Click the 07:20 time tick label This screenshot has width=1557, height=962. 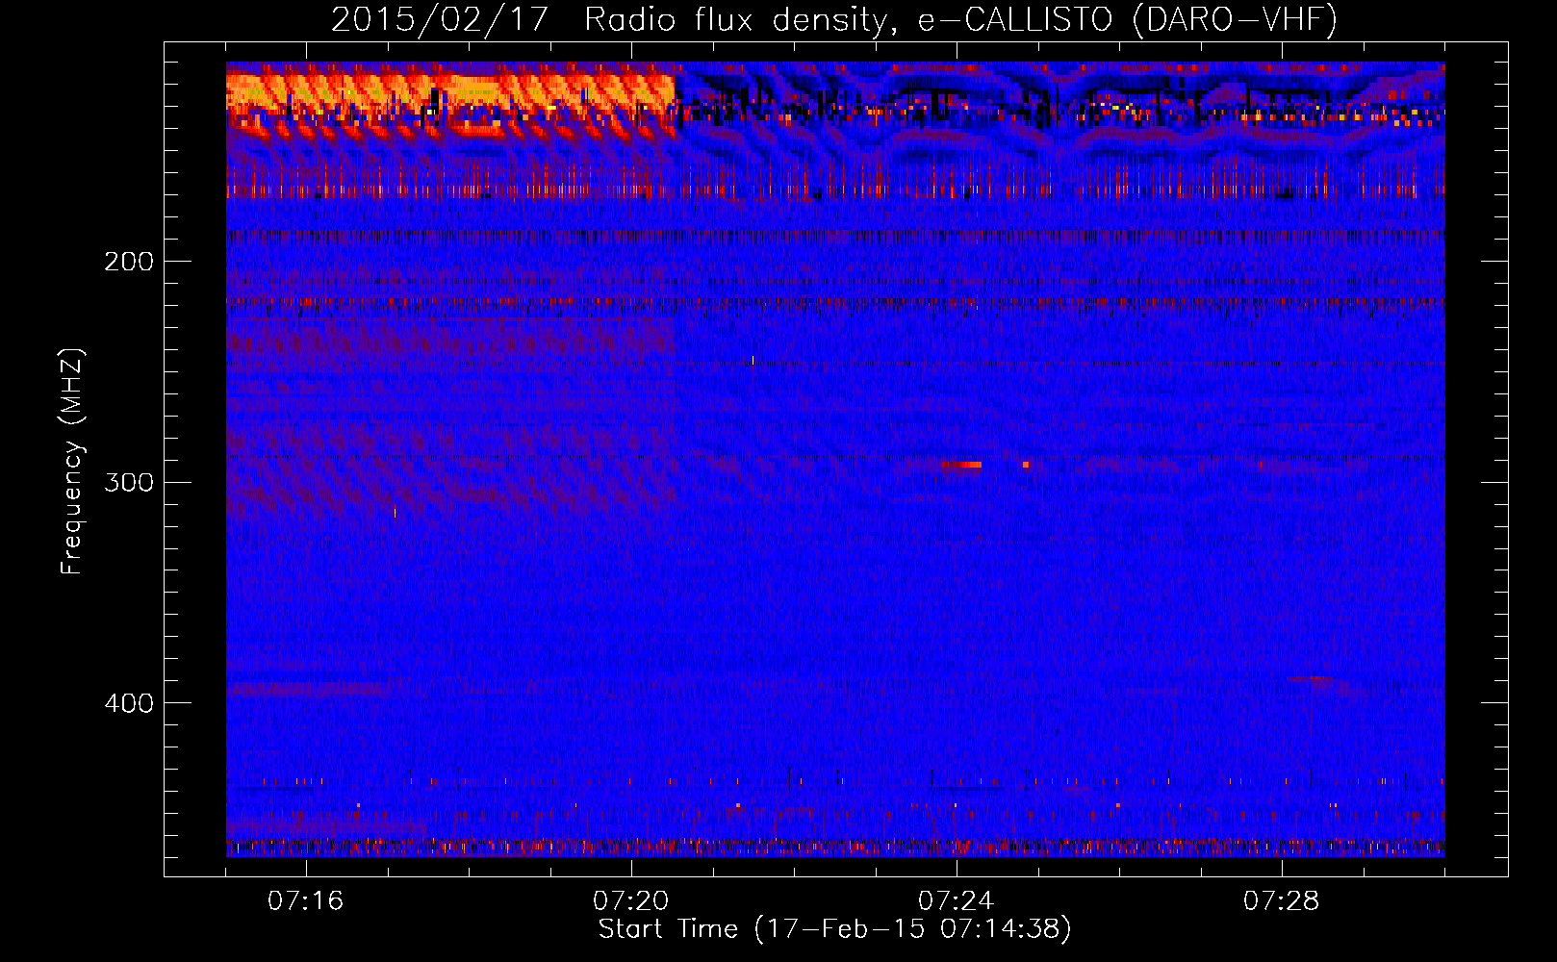pyautogui.click(x=631, y=901)
